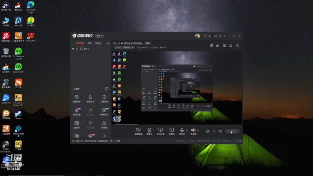Start recording with the camera-record icon
The width and height of the screenshot is (313, 176).
(208, 131)
